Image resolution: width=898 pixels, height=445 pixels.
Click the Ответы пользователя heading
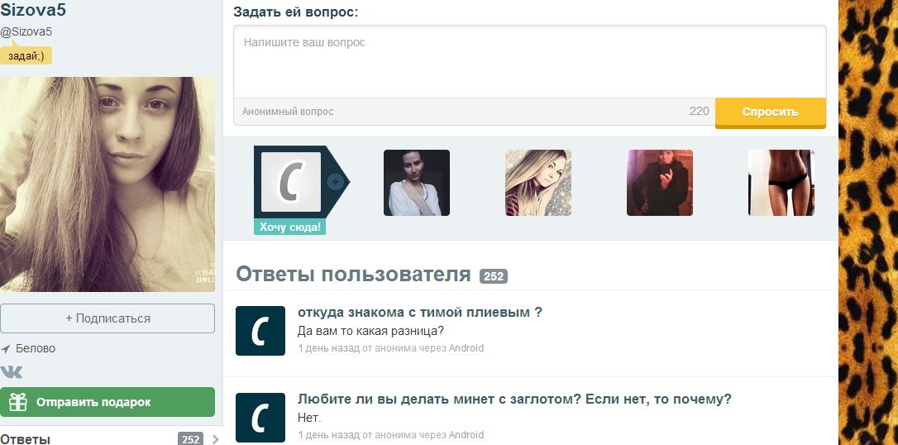pos(353,274)
